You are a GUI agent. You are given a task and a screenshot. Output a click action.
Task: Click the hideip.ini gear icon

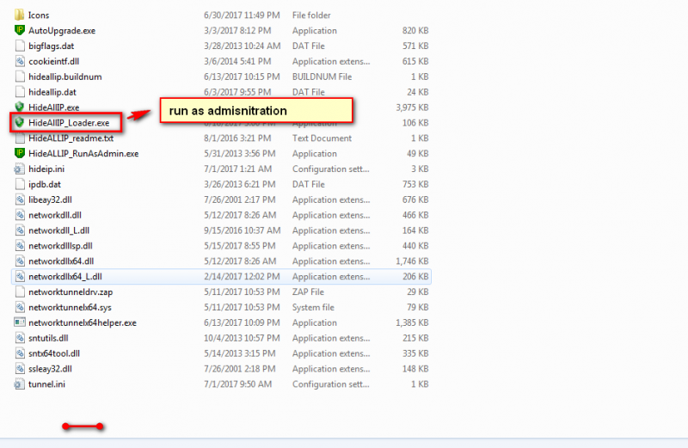pyautogui.click(x=19, y=169)
